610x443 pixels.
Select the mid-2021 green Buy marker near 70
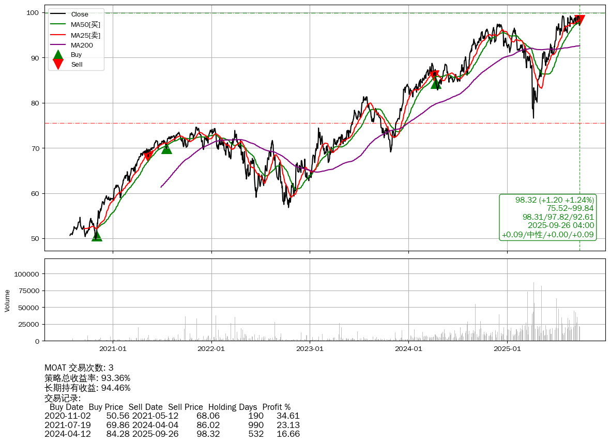click(x=166, y=149)
